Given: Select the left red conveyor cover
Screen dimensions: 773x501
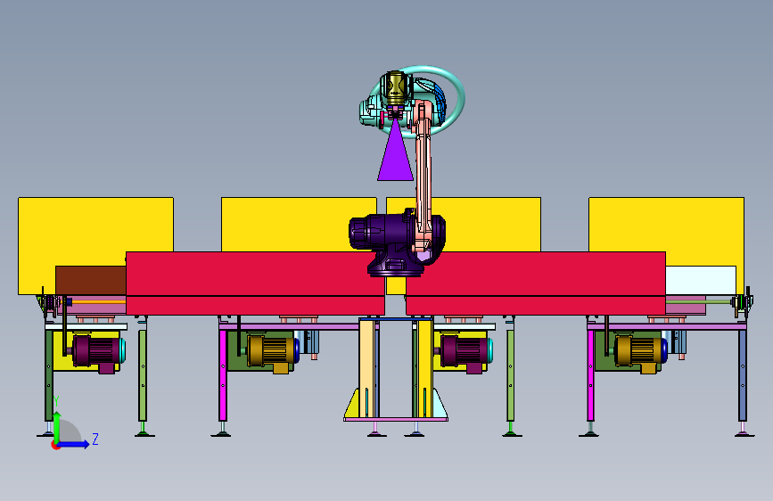Looking at the screenshot, I should point(255,283).
